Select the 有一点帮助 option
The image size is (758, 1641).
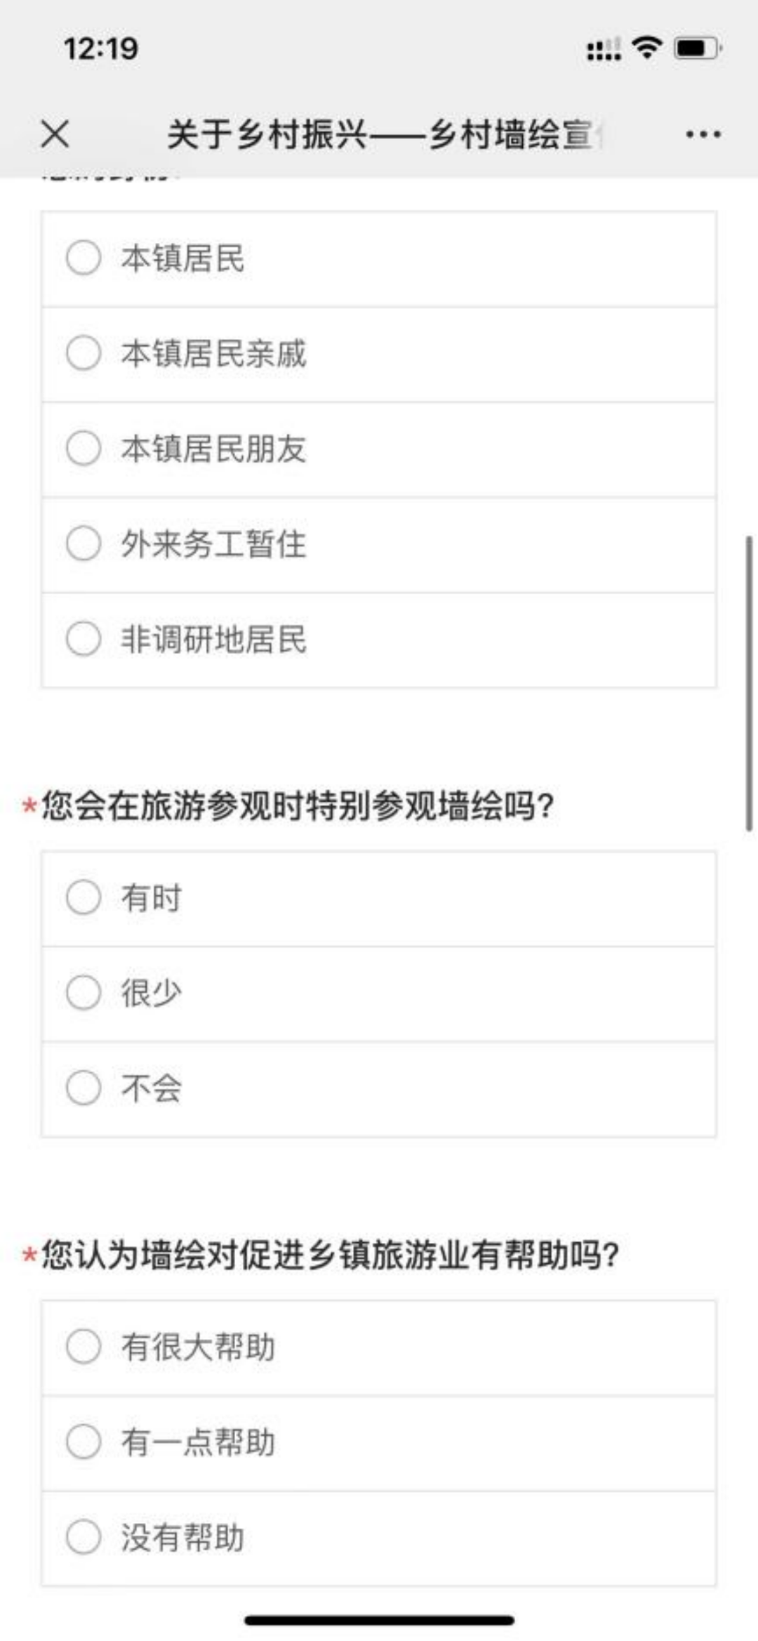tap(84, 1442)
